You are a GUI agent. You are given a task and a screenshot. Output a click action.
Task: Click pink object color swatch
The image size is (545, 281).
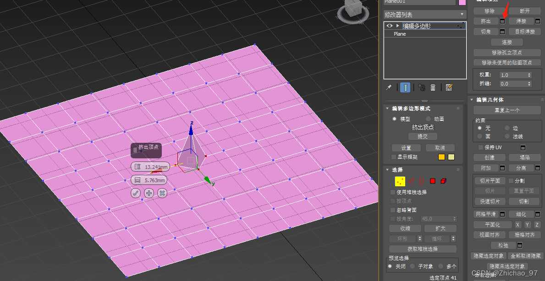[x=462, y=2]
